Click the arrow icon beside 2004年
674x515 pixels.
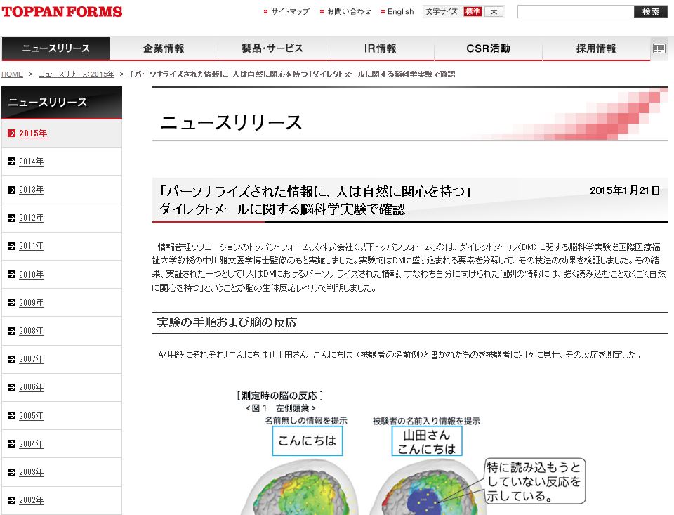(x=12, y=443)
